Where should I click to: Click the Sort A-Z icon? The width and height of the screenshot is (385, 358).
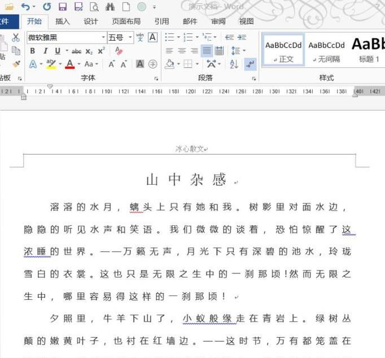pyautogui.click(x=234, y=64)
